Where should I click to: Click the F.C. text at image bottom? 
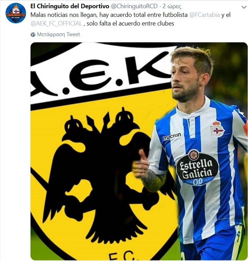[123, 255]
